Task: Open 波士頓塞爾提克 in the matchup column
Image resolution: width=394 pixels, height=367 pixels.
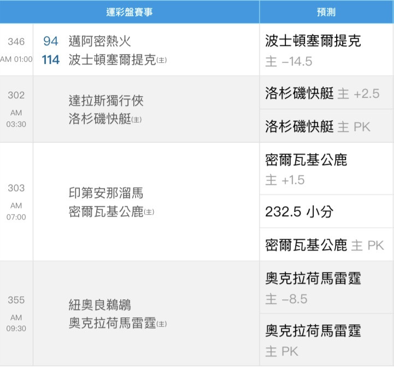Action: [113, 60]
